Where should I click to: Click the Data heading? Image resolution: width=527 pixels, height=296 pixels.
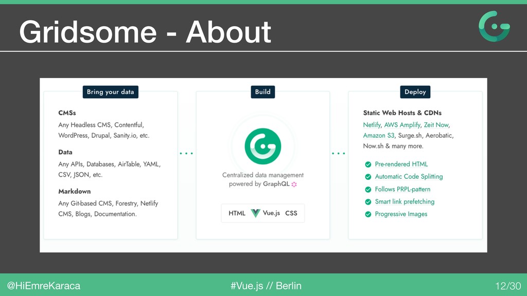click(x=65, y=152)
